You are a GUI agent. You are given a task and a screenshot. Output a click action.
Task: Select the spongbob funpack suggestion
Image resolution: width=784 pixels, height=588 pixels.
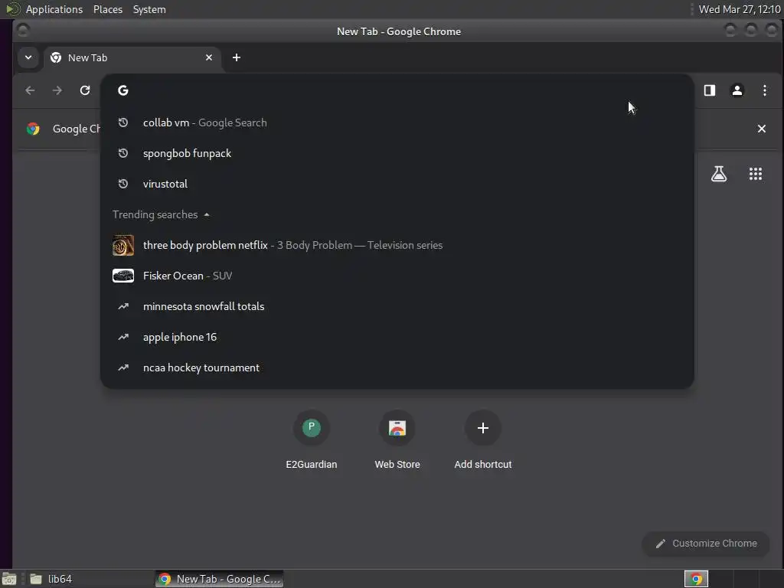pyautogui.click(x=397, y=153)
